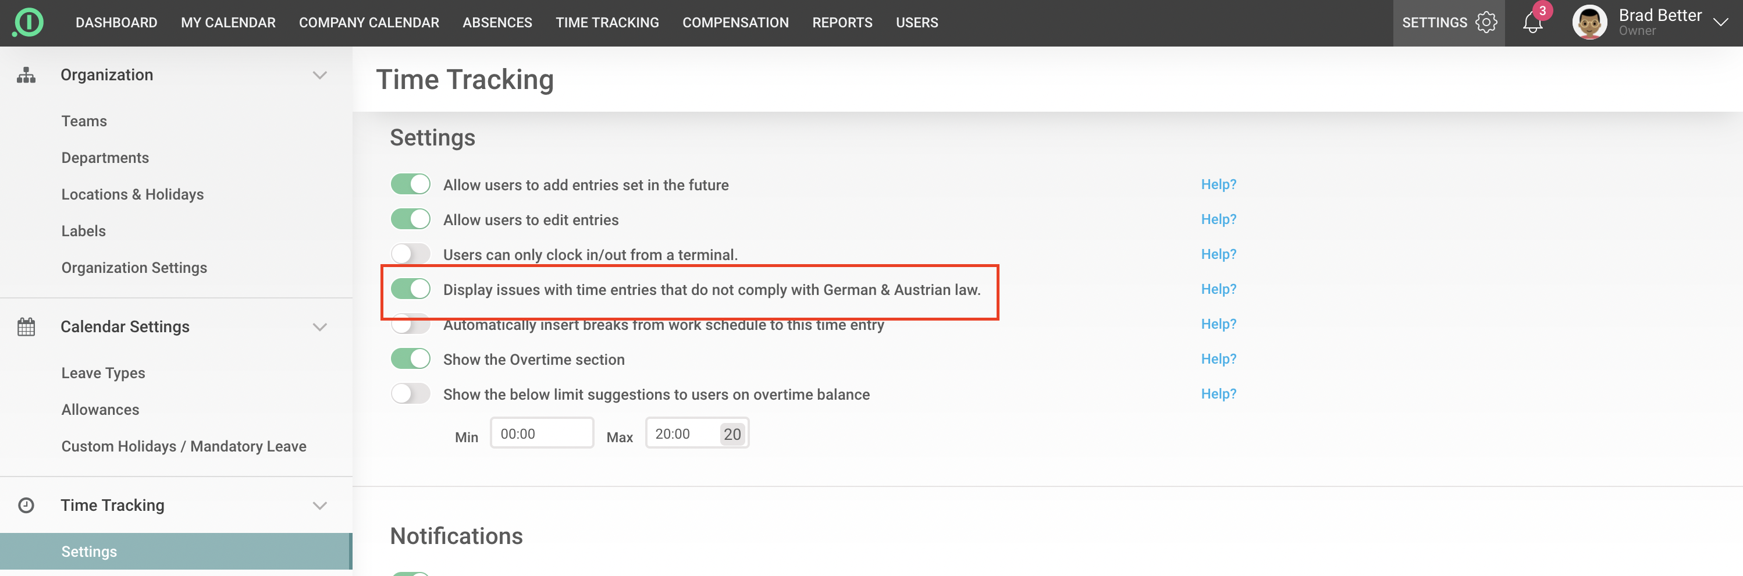
Task: Disable adding entries set in the future
Action: 410,185
